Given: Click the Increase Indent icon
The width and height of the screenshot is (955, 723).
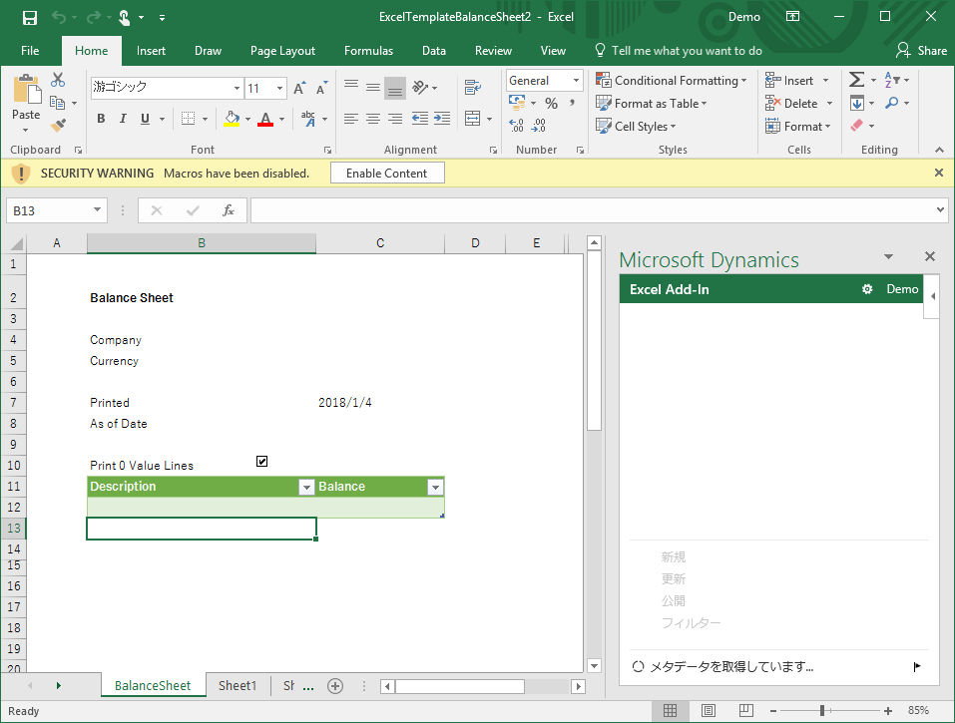Looking at the screenshot, I should (x=442, y=118).
